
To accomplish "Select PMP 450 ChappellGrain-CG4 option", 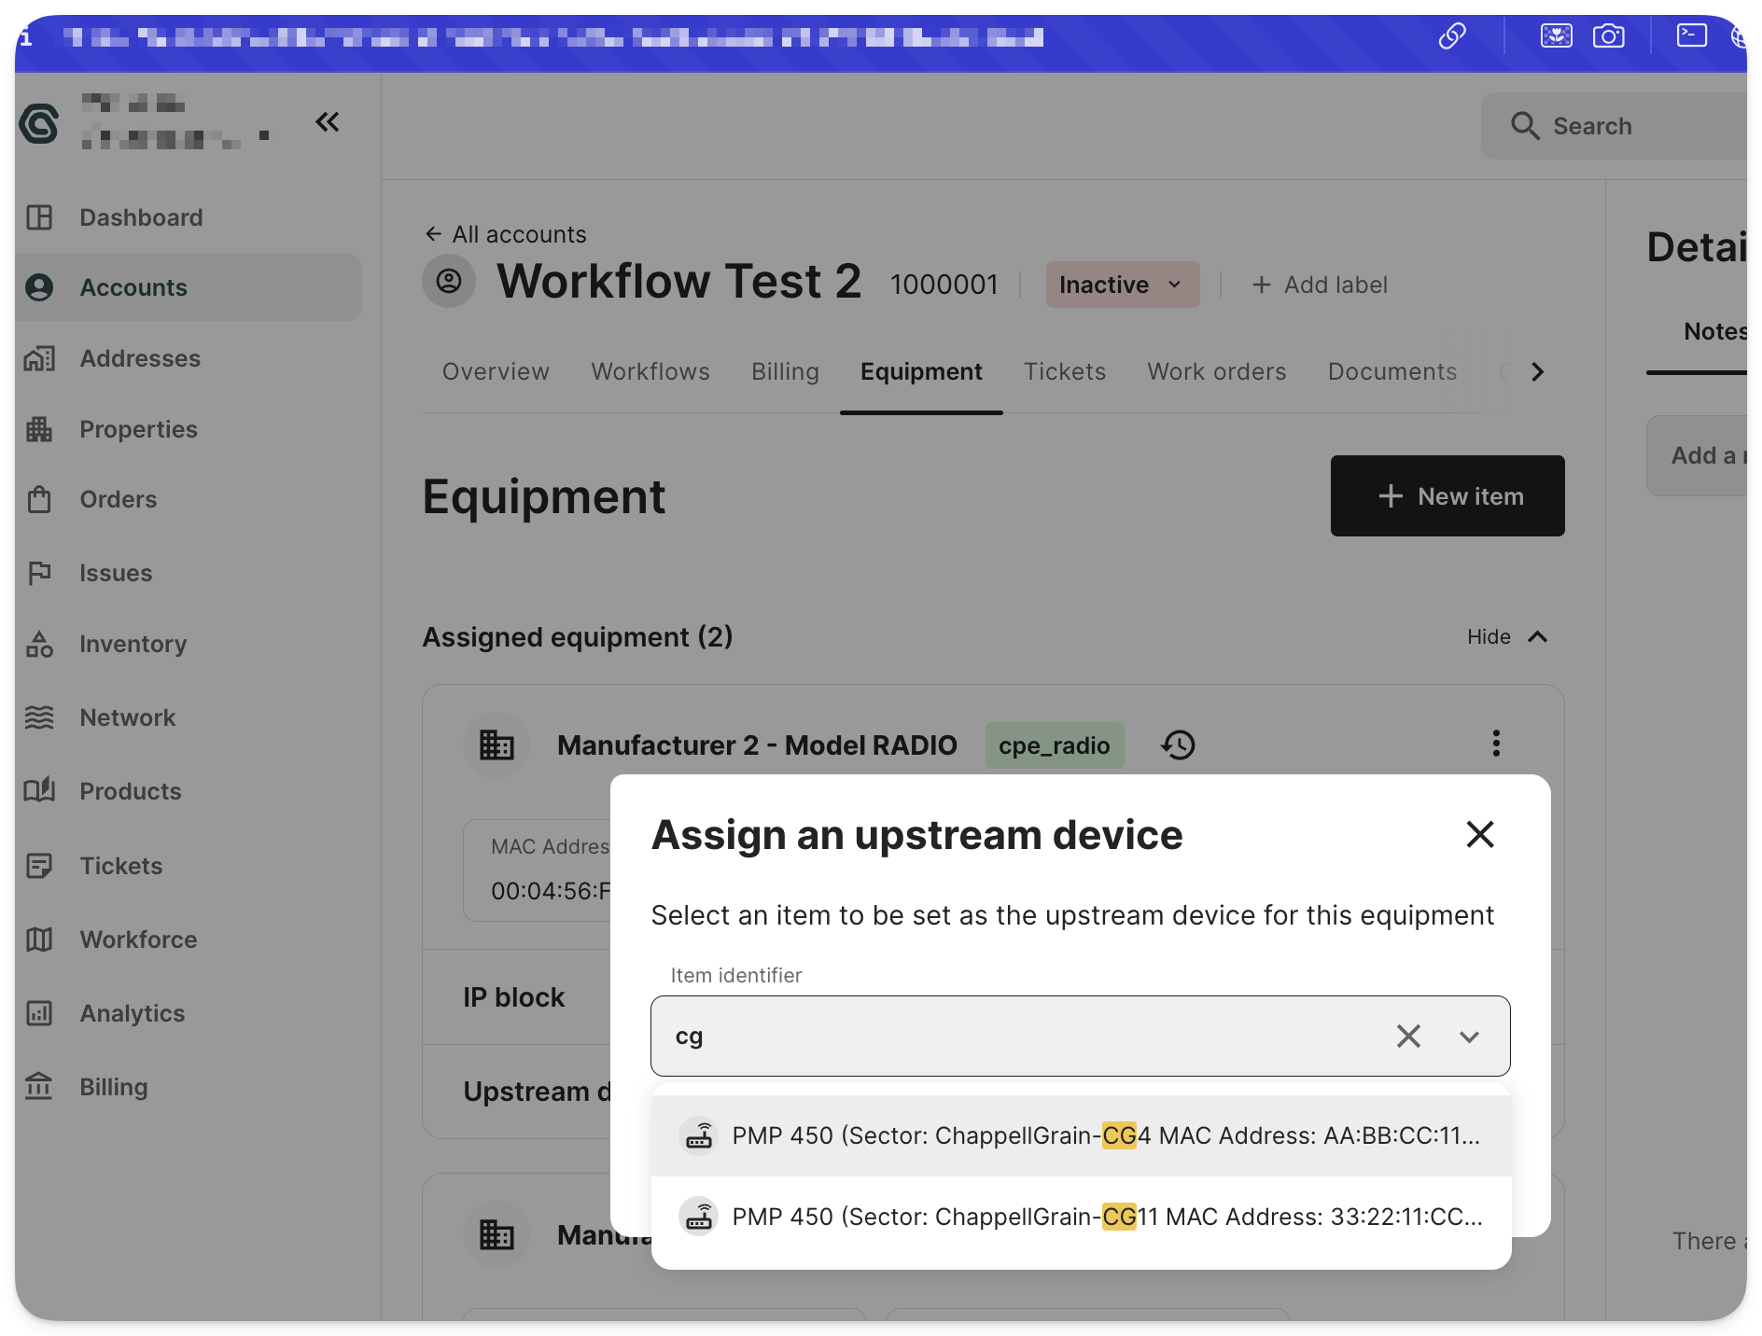I will (x=1081, y=1135).
